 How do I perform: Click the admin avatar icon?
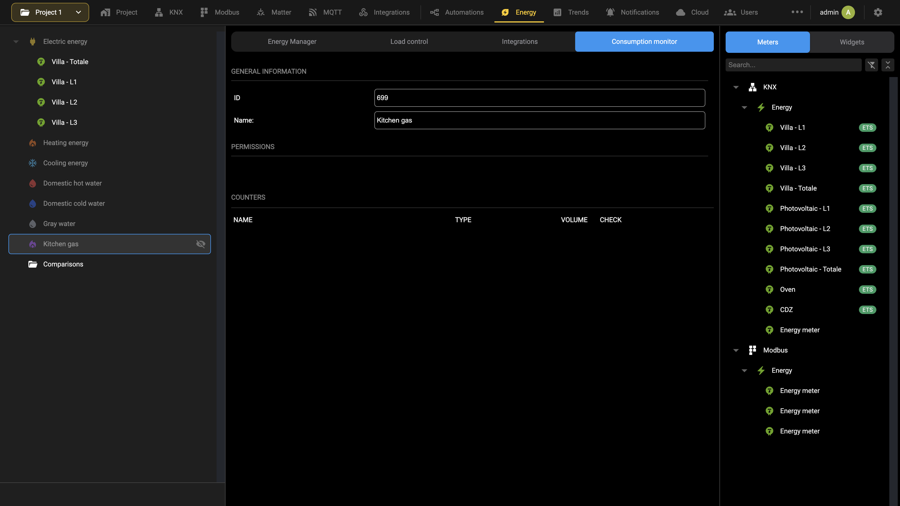click(x=848, y=12)
